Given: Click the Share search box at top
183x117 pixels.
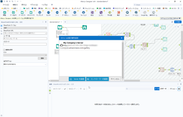Looking at the screenshot, I should 158,5.
